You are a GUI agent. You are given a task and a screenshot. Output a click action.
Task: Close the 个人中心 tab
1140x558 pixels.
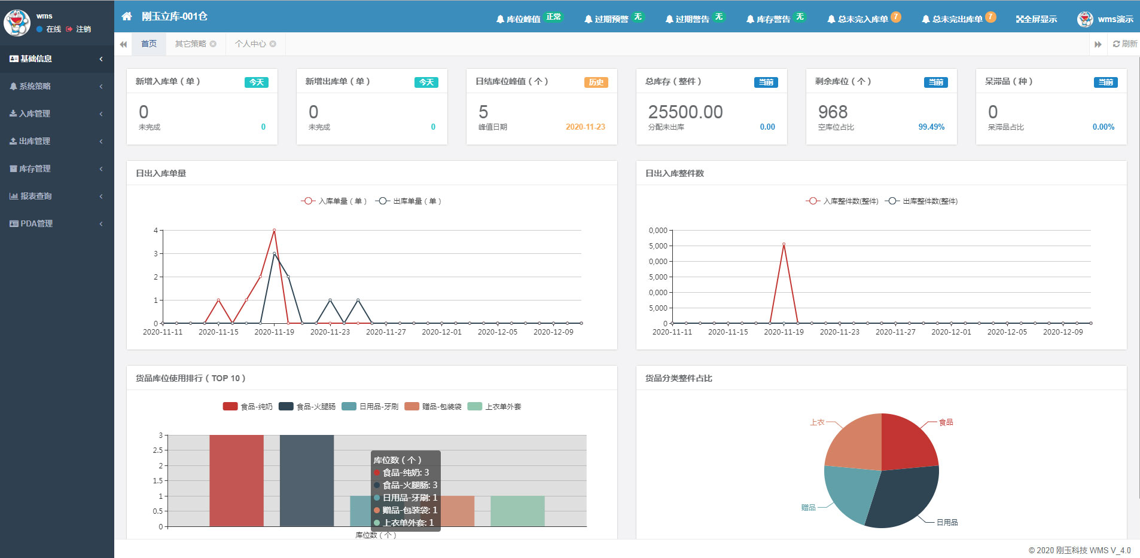pyautogui.click(x=273, y=44)
